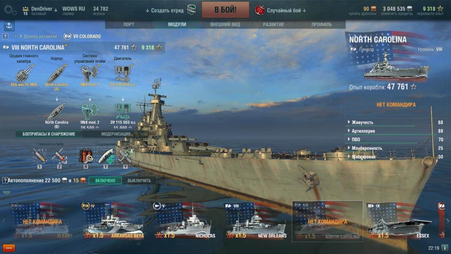Open the Damage Control Party consumable slot R
This screenshot has width=451, height=254.
[85, 156]
